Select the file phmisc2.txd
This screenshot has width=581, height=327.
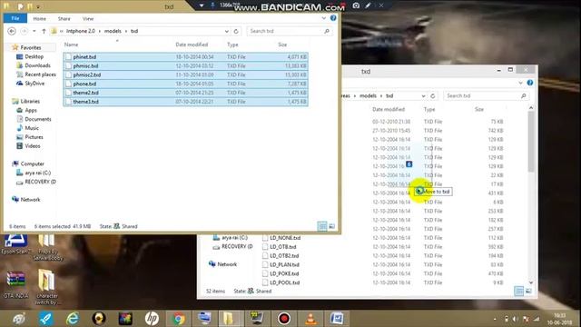pos(185,74)
